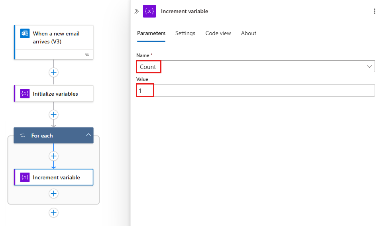The width and height of the screenshot is (381, 226).
Task: Click the loop icon on For each
Action: (x=23, y=136)
